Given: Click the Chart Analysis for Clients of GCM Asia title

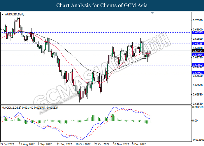Looking at the screenshot, I should (102, 6).
